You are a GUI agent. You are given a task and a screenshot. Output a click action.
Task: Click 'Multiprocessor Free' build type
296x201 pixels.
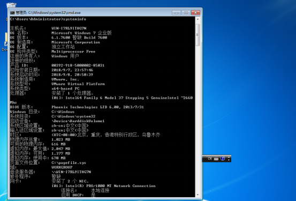click(73, 51)
